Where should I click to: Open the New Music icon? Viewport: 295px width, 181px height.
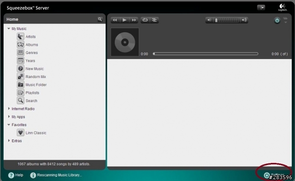tap(20, 68)
